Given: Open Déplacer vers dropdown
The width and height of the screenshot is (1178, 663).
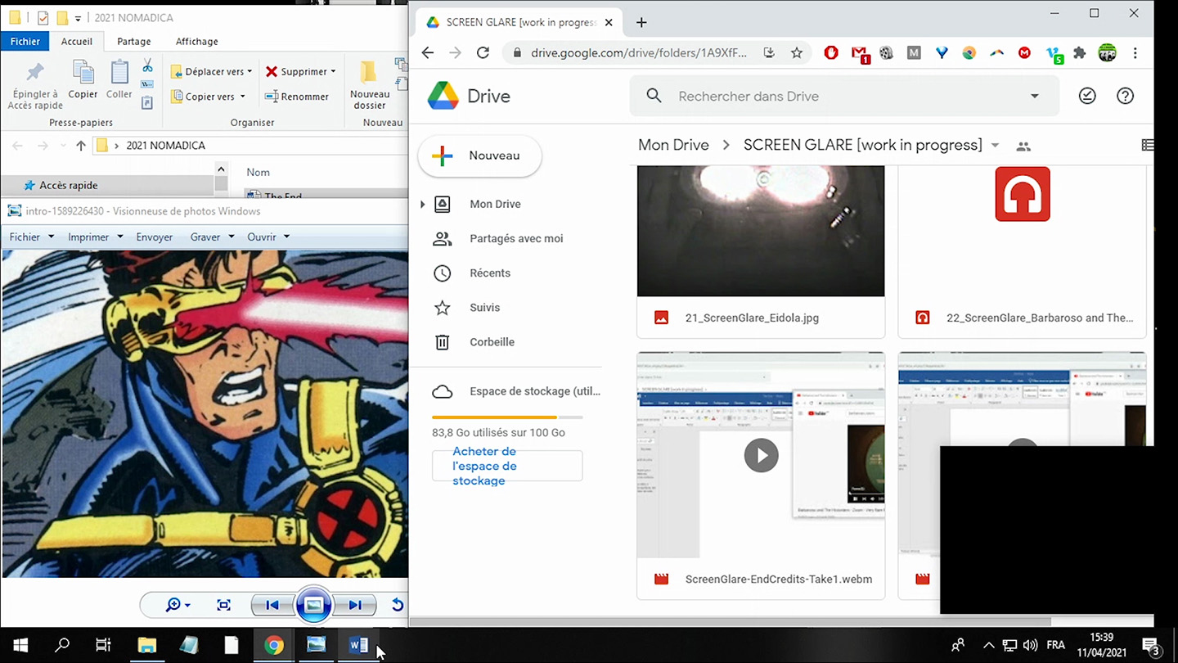Looking at the screenshot, I should 211,71.
